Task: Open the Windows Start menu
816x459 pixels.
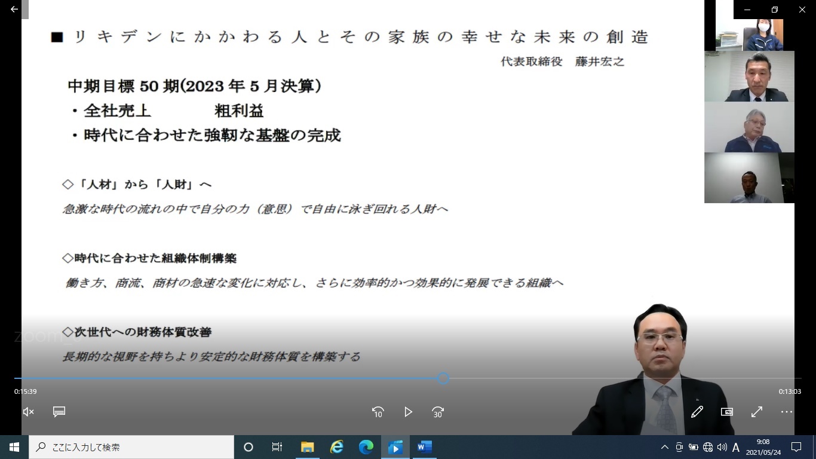Action: [x=14, y=447]
